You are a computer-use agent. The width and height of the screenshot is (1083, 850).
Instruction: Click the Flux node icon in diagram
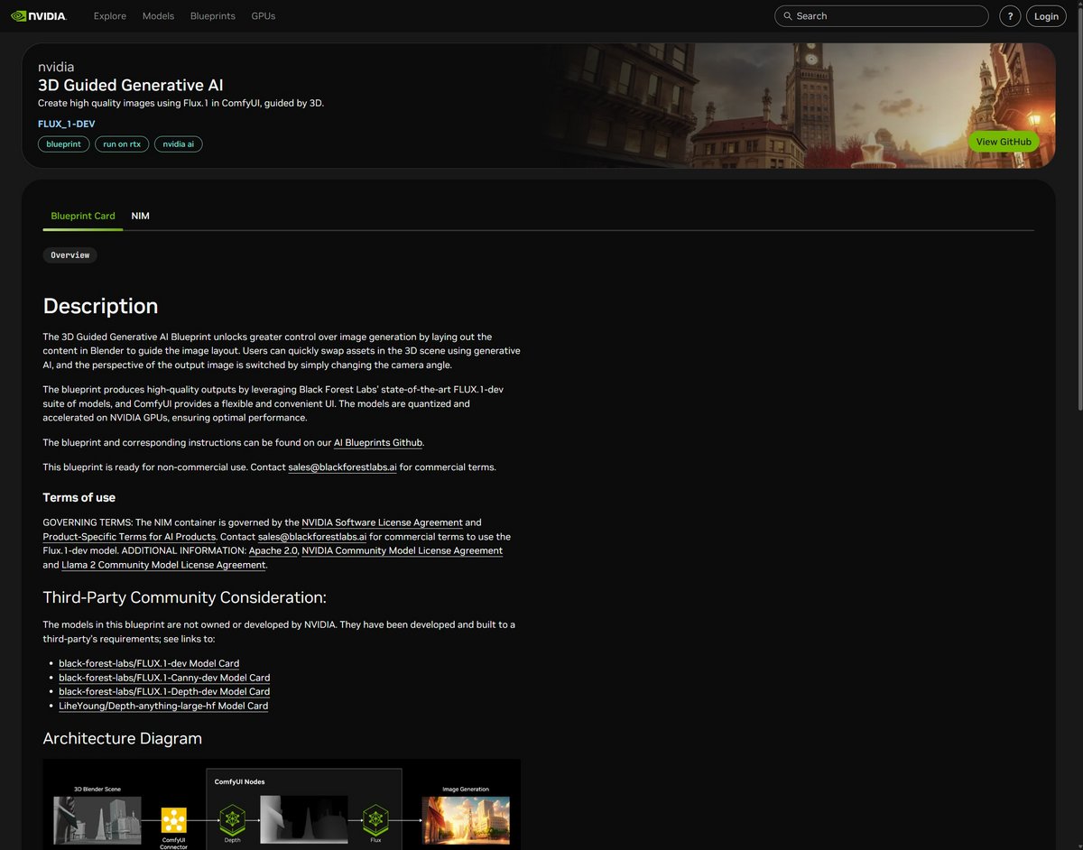click(375, 820)
